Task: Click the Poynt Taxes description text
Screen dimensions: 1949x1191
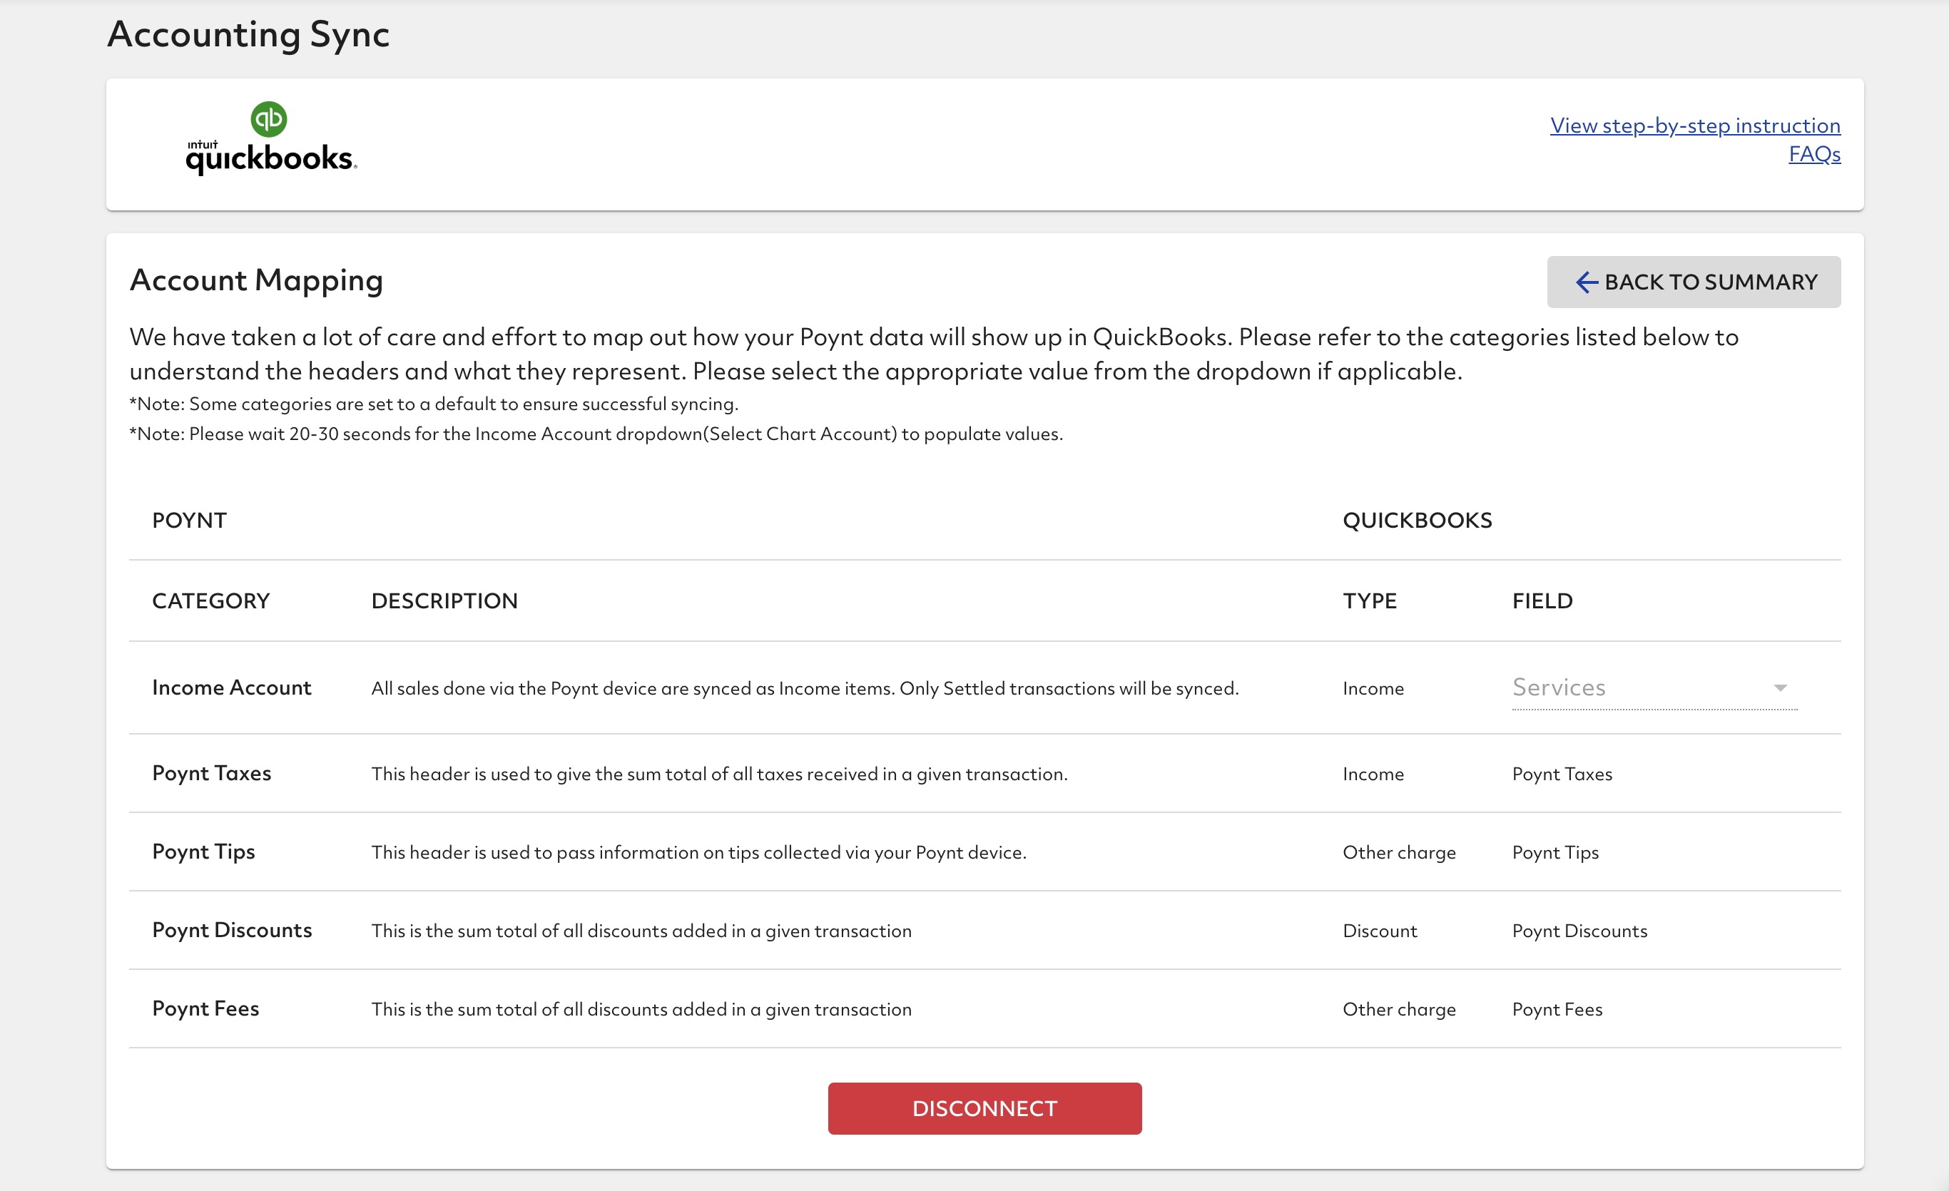Action: (719, 775)
